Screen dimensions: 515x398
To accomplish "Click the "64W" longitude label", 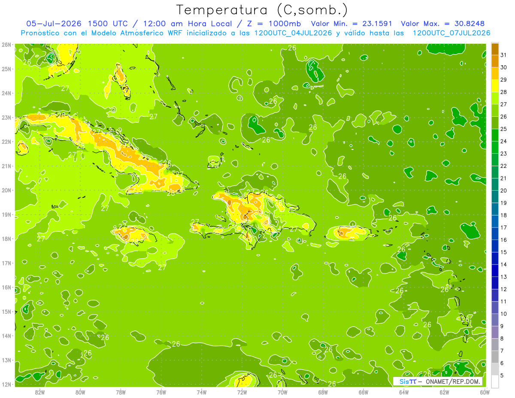I will tap(404, 392).
